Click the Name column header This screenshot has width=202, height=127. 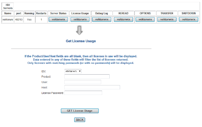coord(8,13)
